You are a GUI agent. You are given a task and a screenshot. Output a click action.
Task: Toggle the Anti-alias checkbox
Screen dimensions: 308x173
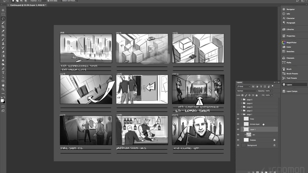pyautogui.click(x=48, y=1)
